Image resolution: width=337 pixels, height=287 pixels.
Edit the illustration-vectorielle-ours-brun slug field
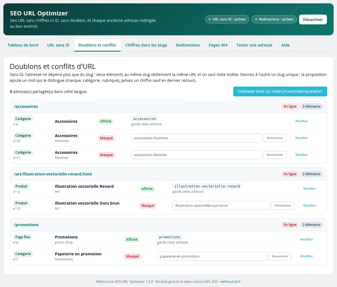click(221, 205)
